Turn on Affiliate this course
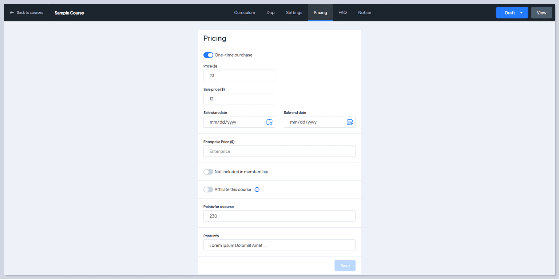 (x=208, y=189)
